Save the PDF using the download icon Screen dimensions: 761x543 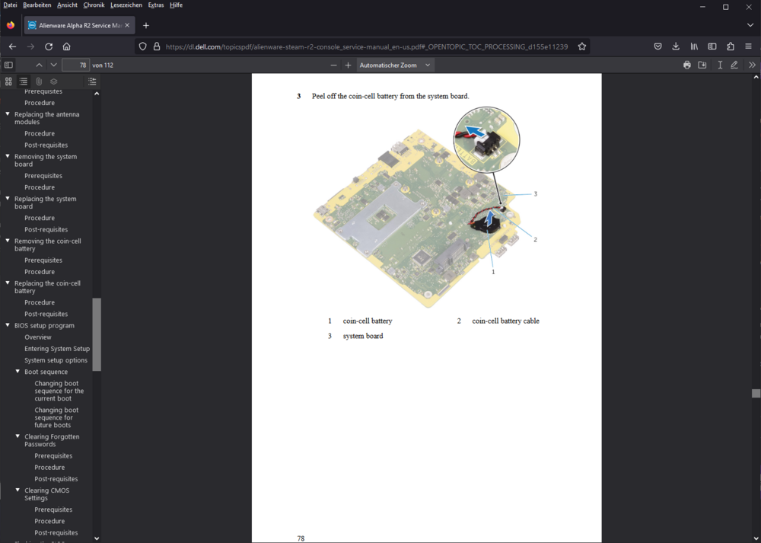tap(702, 65)
